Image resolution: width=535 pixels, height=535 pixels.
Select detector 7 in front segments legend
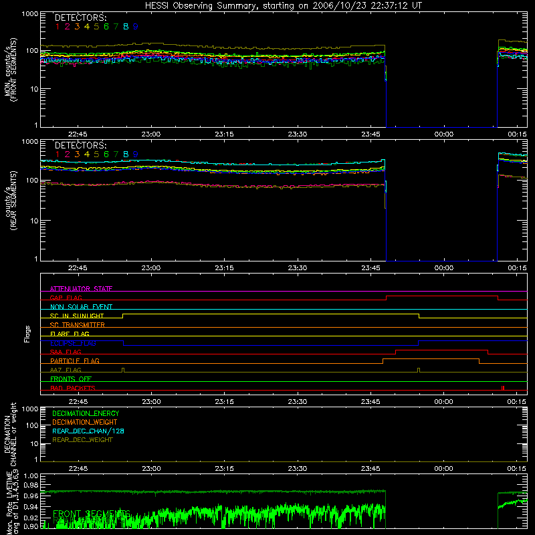(116, 26)
